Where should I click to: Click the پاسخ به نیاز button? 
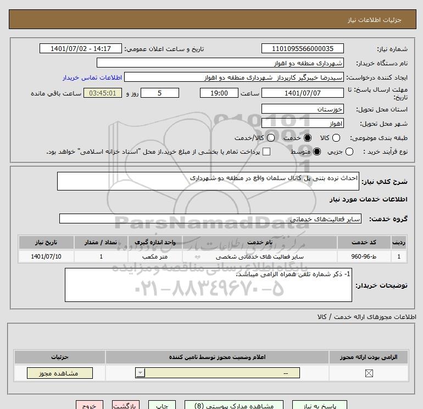(320, 406)
